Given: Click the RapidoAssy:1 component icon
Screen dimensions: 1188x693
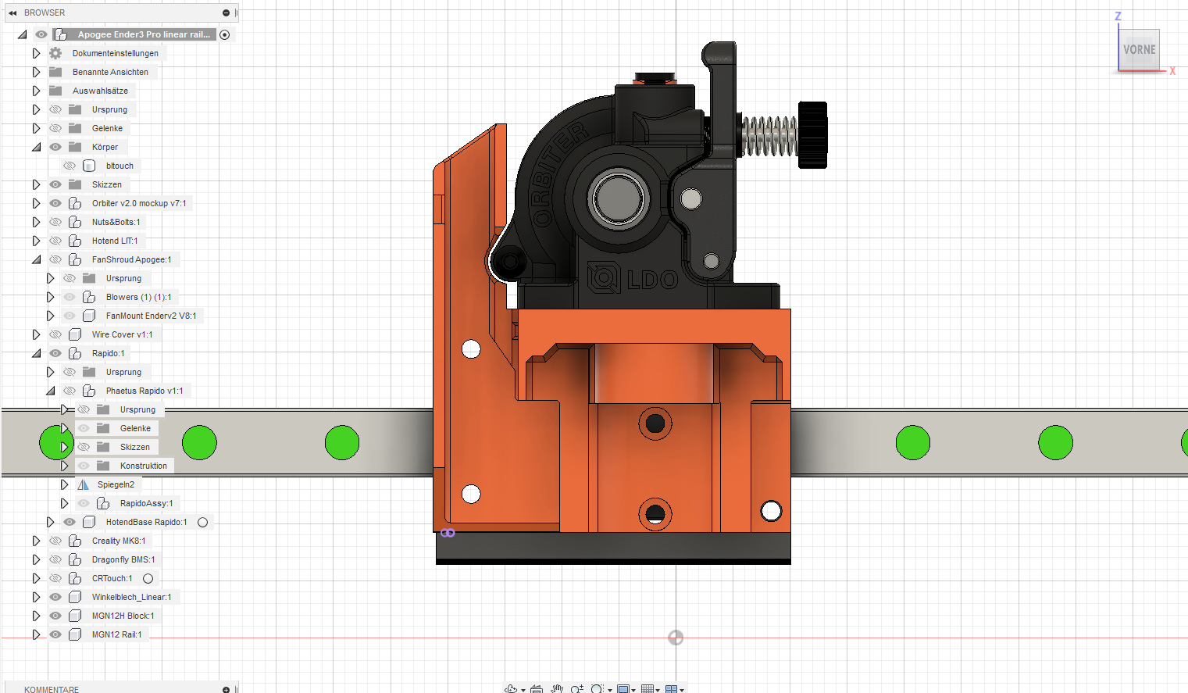Looking at the screenshot, I should tap(103, 503).
